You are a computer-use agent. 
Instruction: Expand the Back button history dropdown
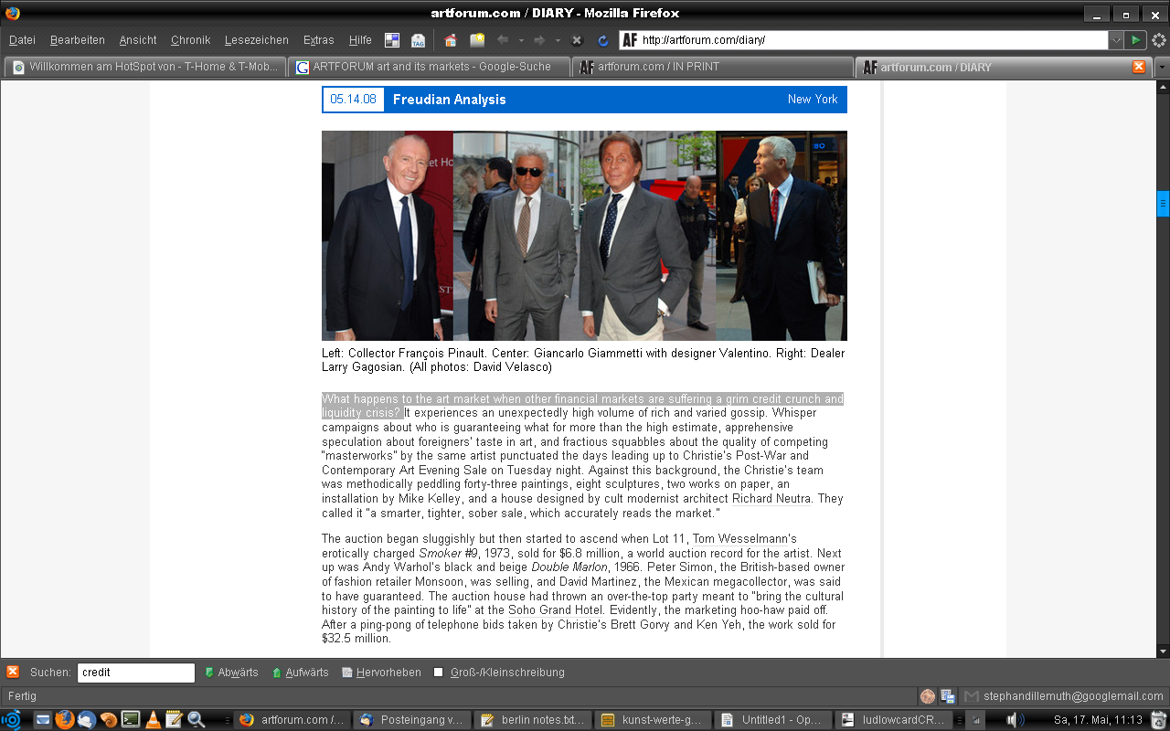[x=521, y=40]
